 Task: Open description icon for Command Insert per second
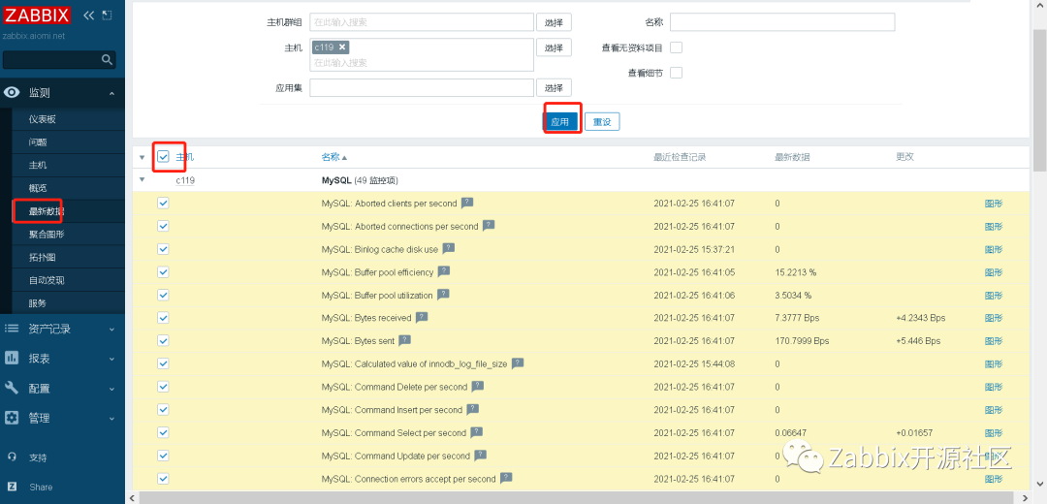coord(473,409)
